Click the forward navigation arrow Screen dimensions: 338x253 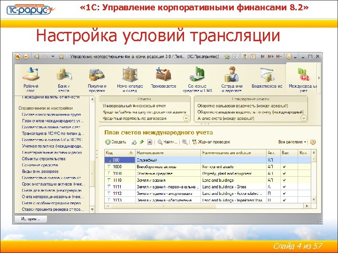(x=45, y=57)
